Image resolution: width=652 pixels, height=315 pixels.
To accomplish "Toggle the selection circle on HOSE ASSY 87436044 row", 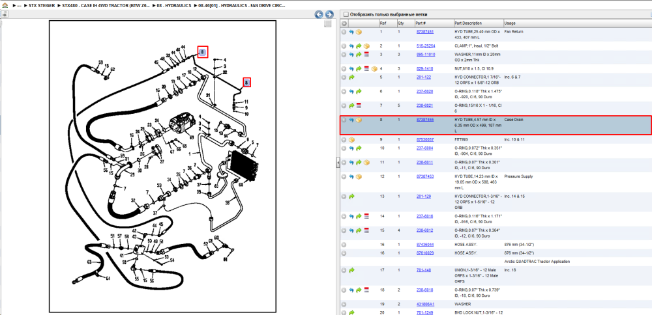I will pos(344,245).
